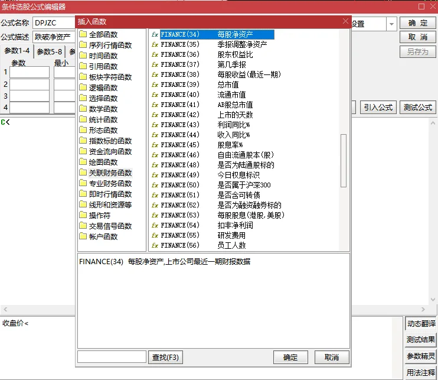This screenshot has height=380, width=438.
Task: Click the 动态翻译 button
Action: click(421, 323)
